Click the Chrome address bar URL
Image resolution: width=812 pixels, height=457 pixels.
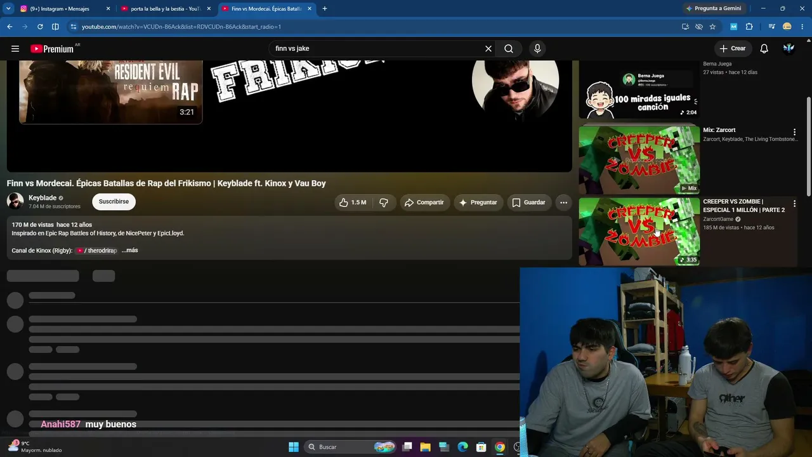coord(181,27)
